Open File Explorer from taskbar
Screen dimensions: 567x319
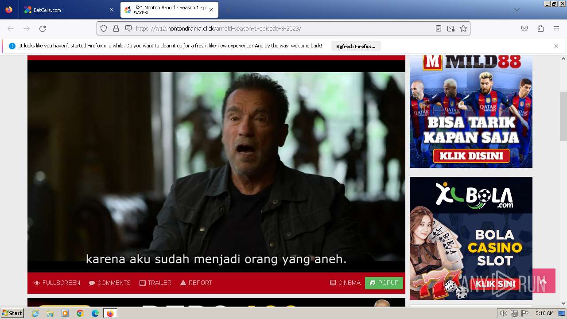pos(50,313)
